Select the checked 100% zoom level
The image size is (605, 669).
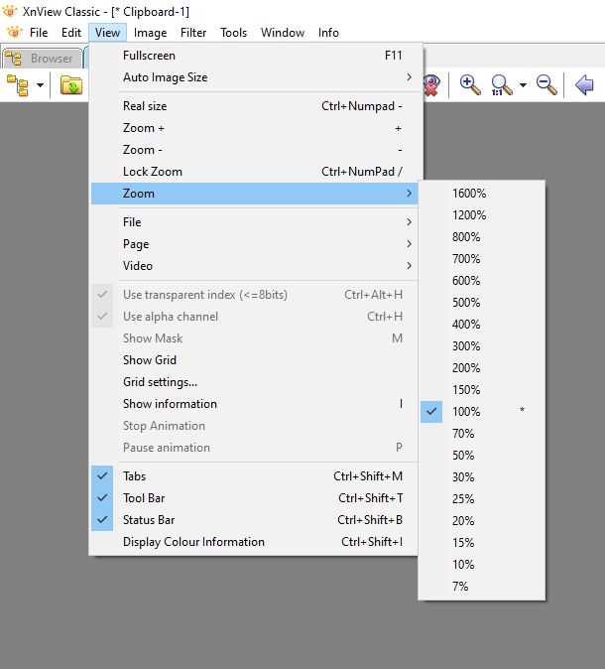point(482,412)
